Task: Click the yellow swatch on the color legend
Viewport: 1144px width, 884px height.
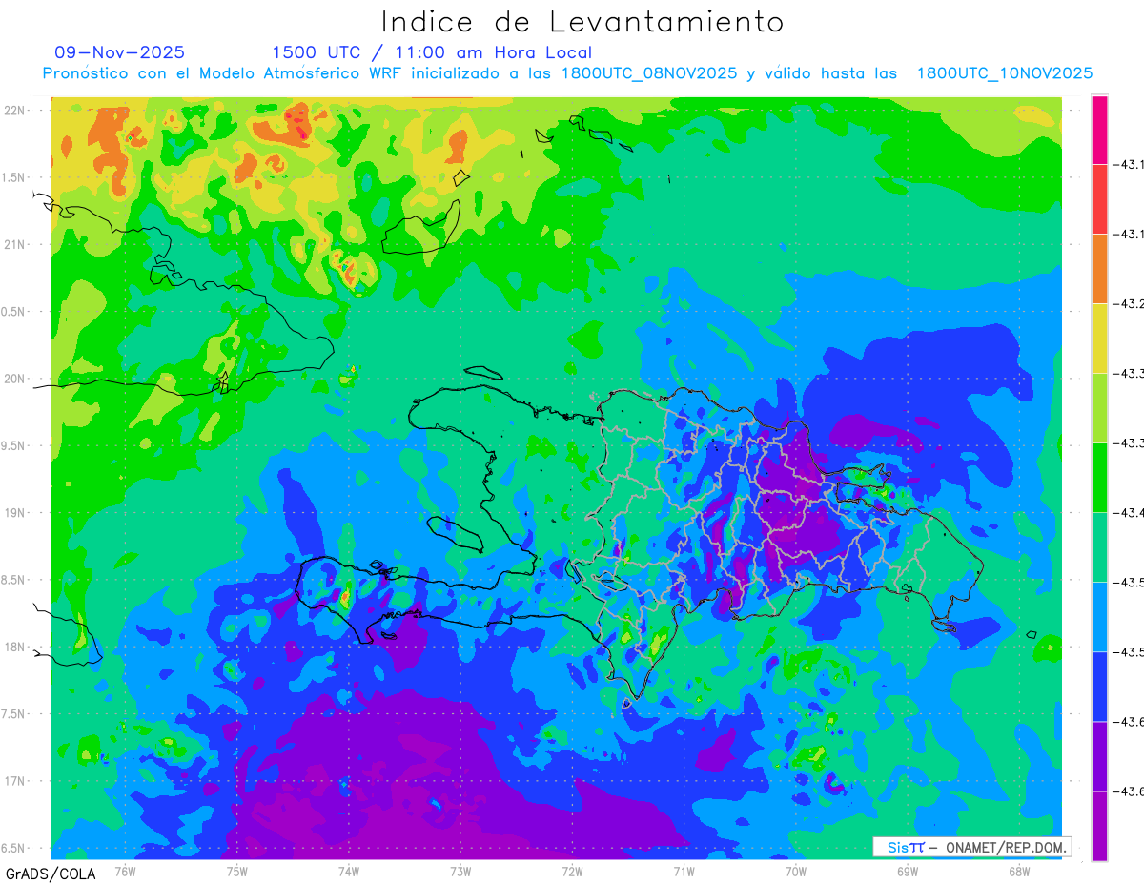Action: click(1099, 338)
